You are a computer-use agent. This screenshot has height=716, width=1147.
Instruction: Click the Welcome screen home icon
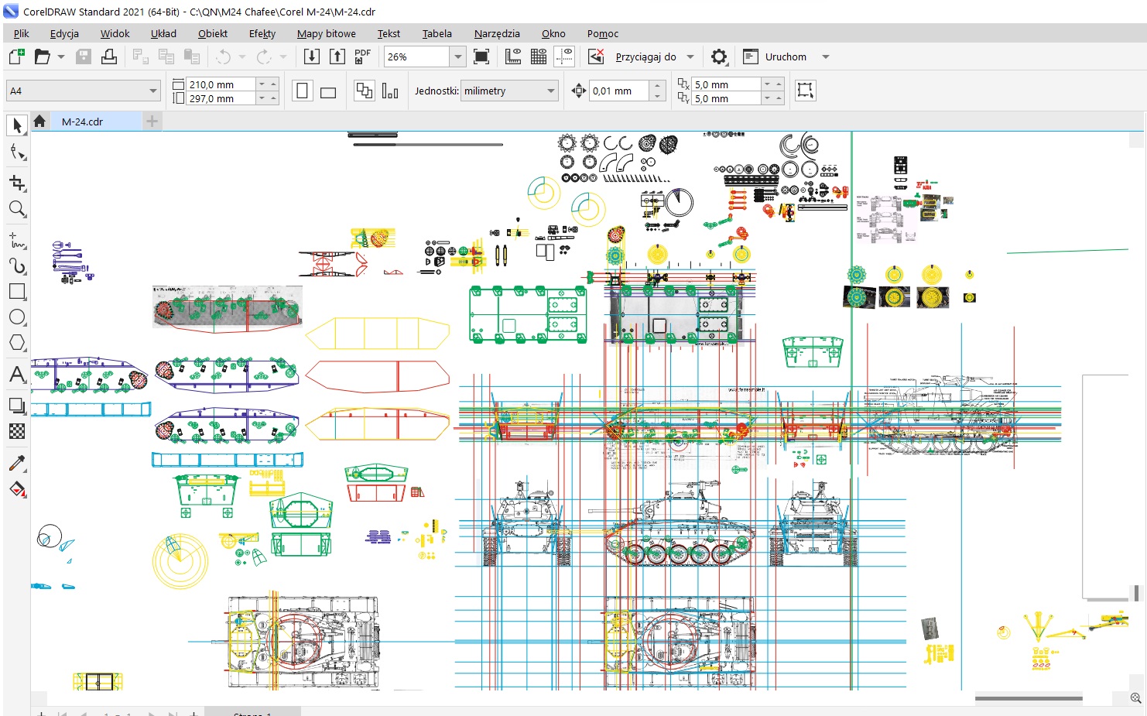(39, 122)
